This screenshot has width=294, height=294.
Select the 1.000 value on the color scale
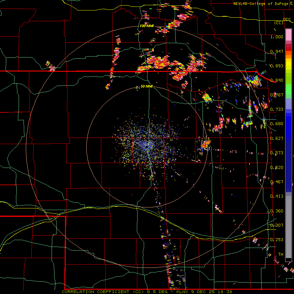tap(277, 37)
